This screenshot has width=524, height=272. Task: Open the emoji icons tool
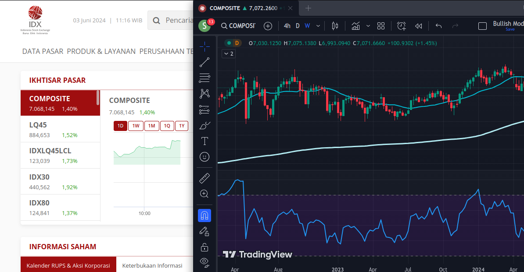coord(205,157)
